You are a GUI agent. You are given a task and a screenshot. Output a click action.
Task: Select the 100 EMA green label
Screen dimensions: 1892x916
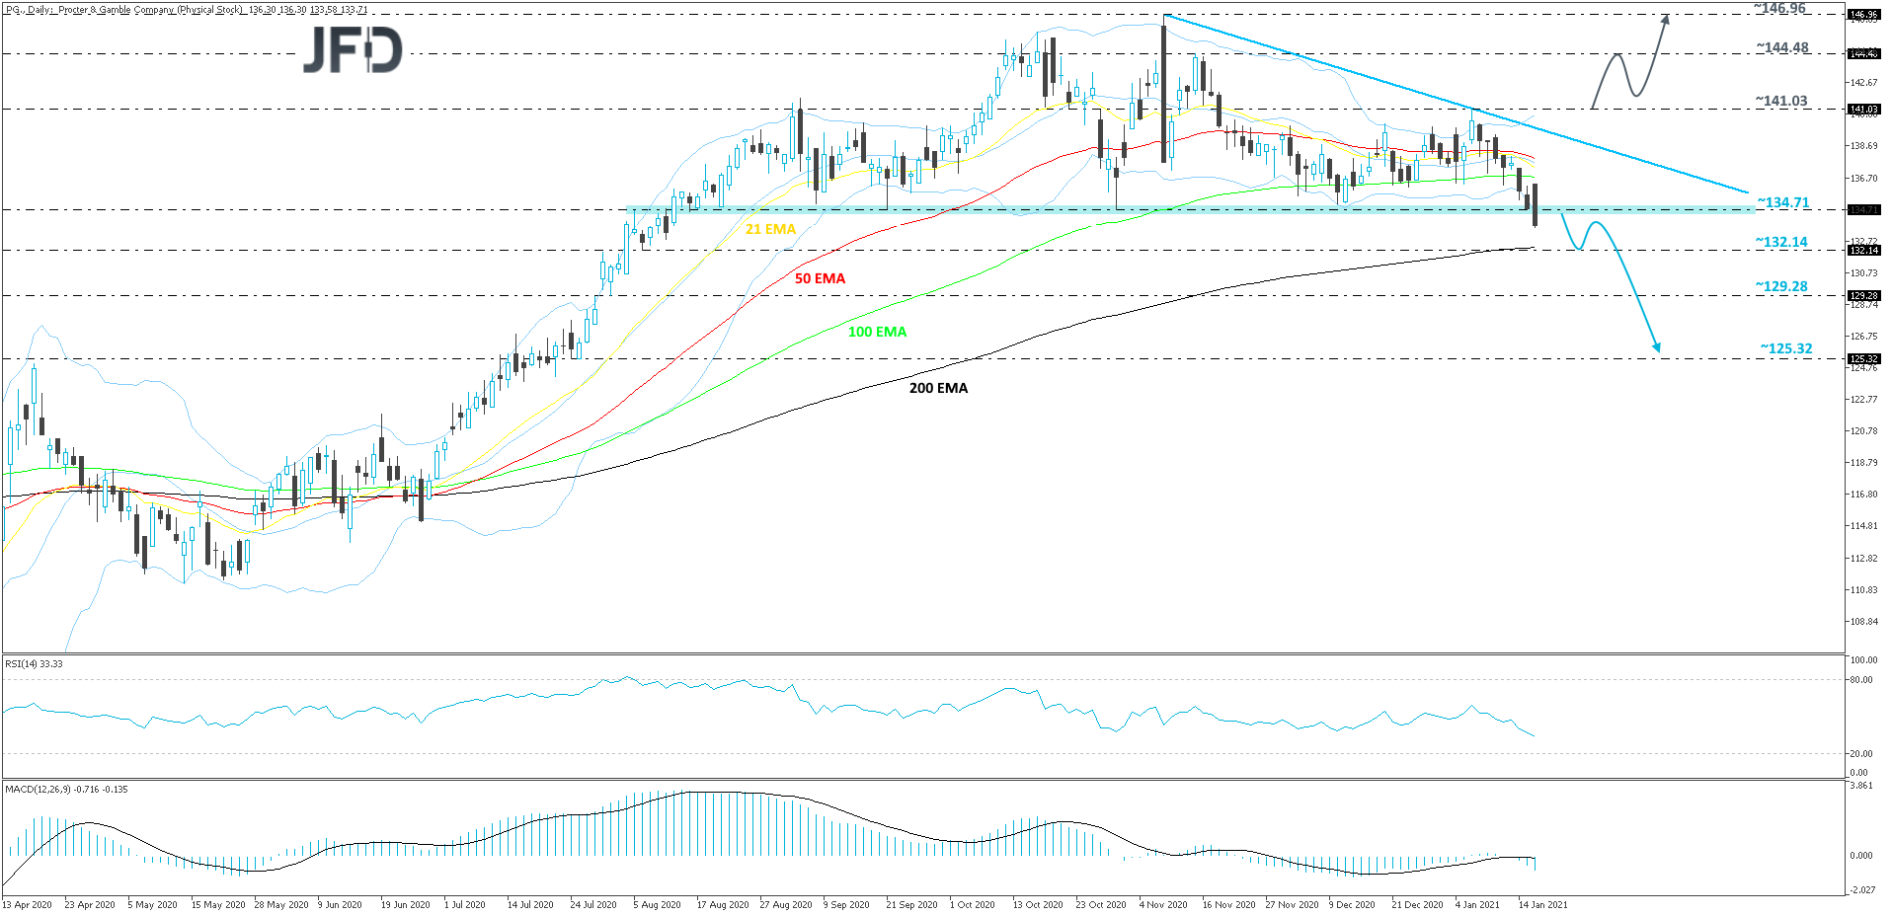tap(877, 332)
